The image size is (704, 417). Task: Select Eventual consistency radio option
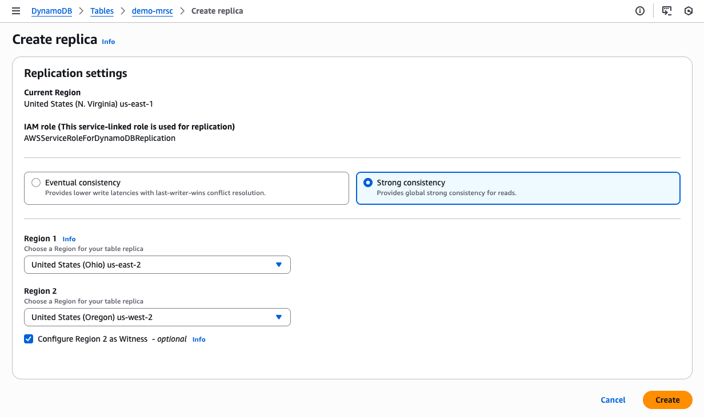36,183
